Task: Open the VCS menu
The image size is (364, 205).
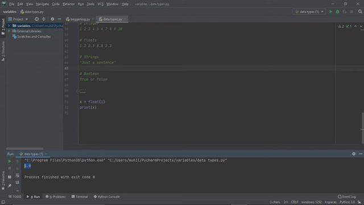Action: [x=101, y=4]
